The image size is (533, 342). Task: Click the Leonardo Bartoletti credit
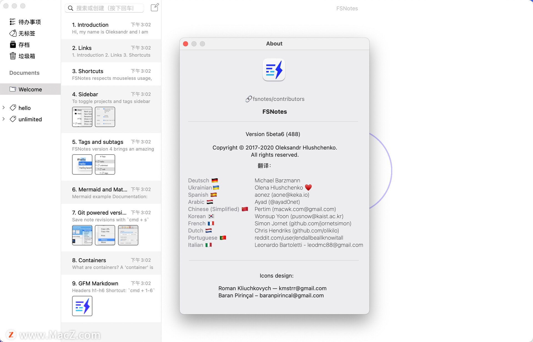(309, 245)
